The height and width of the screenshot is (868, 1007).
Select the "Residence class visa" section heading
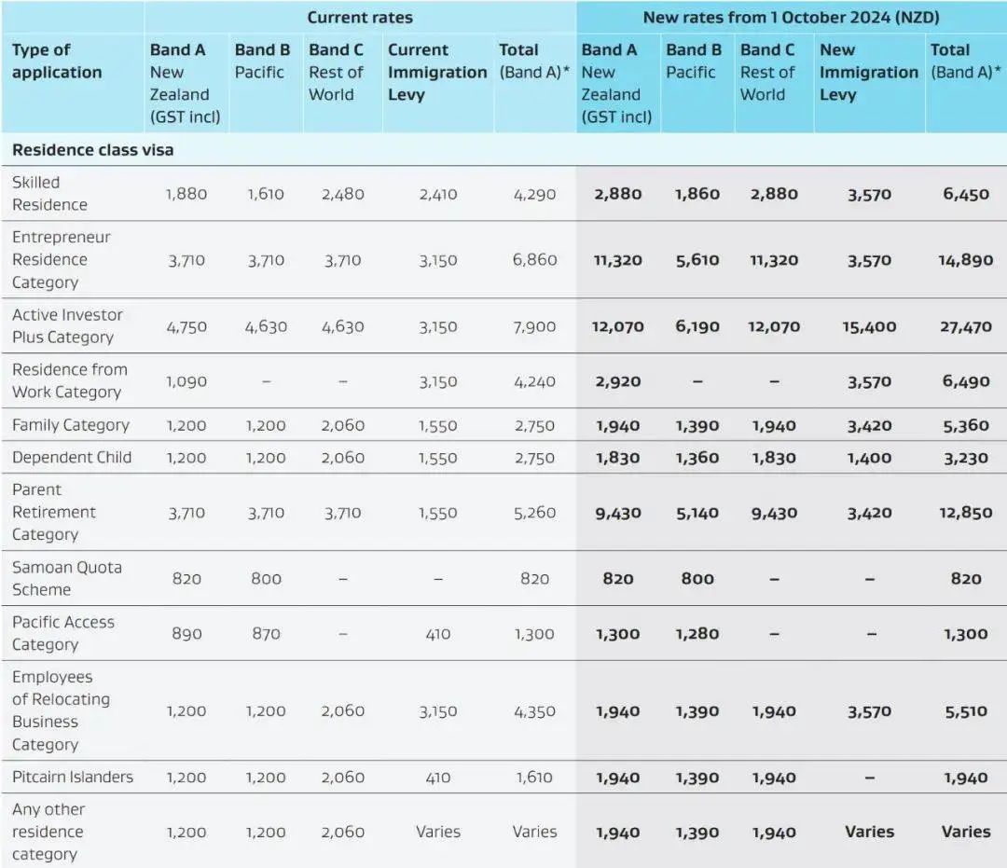(92, 149)
